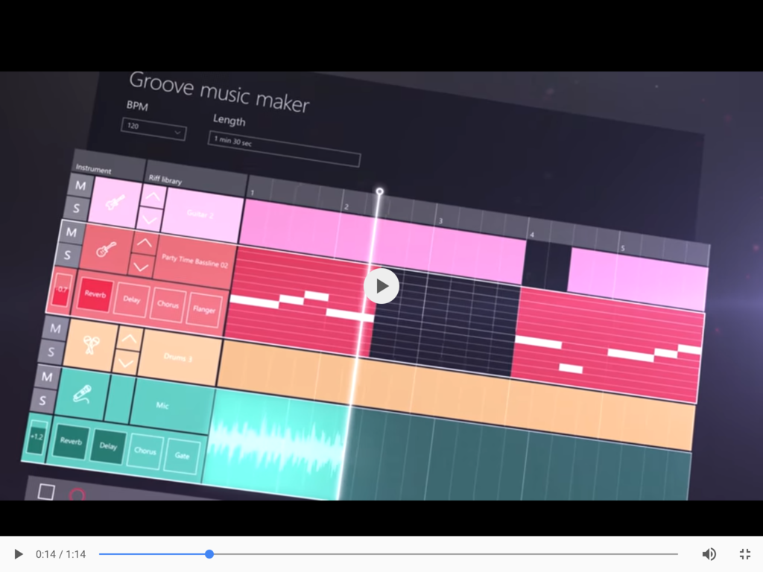Toggle Delay on the Mic track
The image size is (763, 572).
108,446
